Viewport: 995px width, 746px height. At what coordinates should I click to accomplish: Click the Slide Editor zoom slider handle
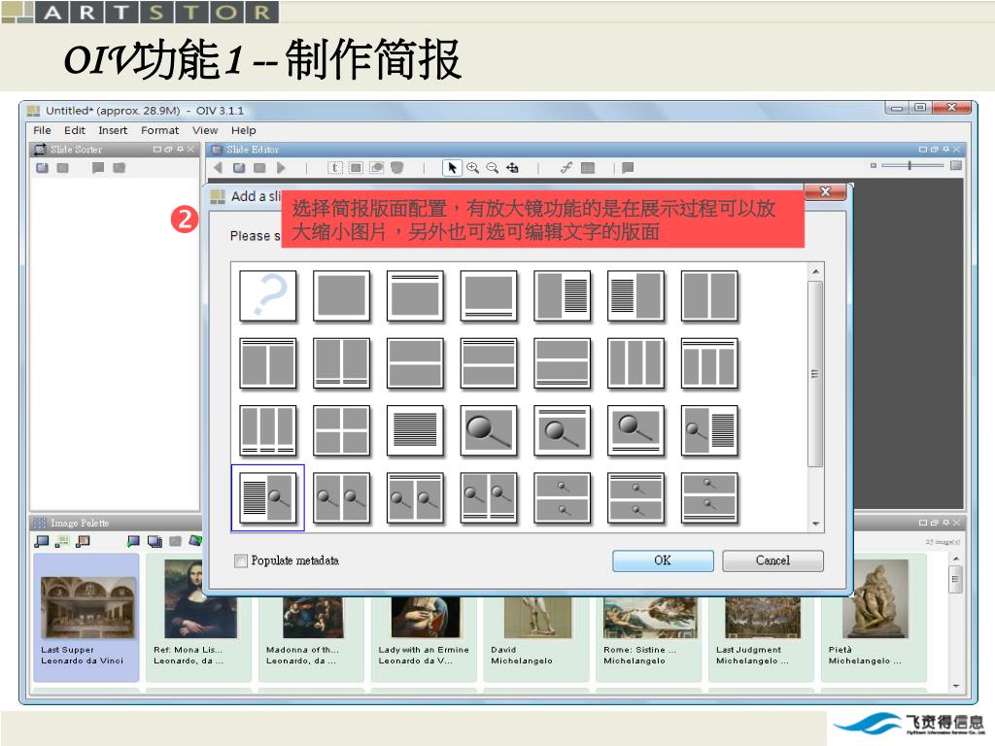[909, 165]
